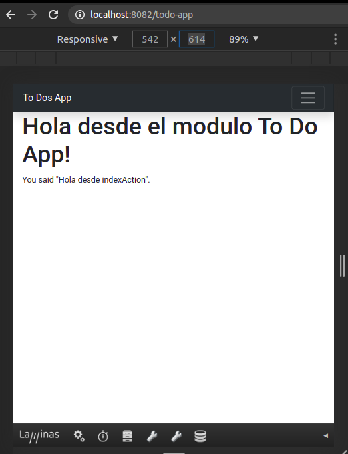Viewport: 348px width, 454px height.
Task: Collapse the Laminas toolbar with the arrow
Action: point(325,436)
